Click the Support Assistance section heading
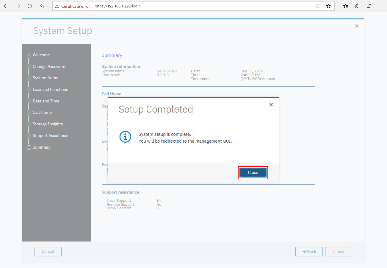This screenshot has height=268, width=387. coord(120,192)
